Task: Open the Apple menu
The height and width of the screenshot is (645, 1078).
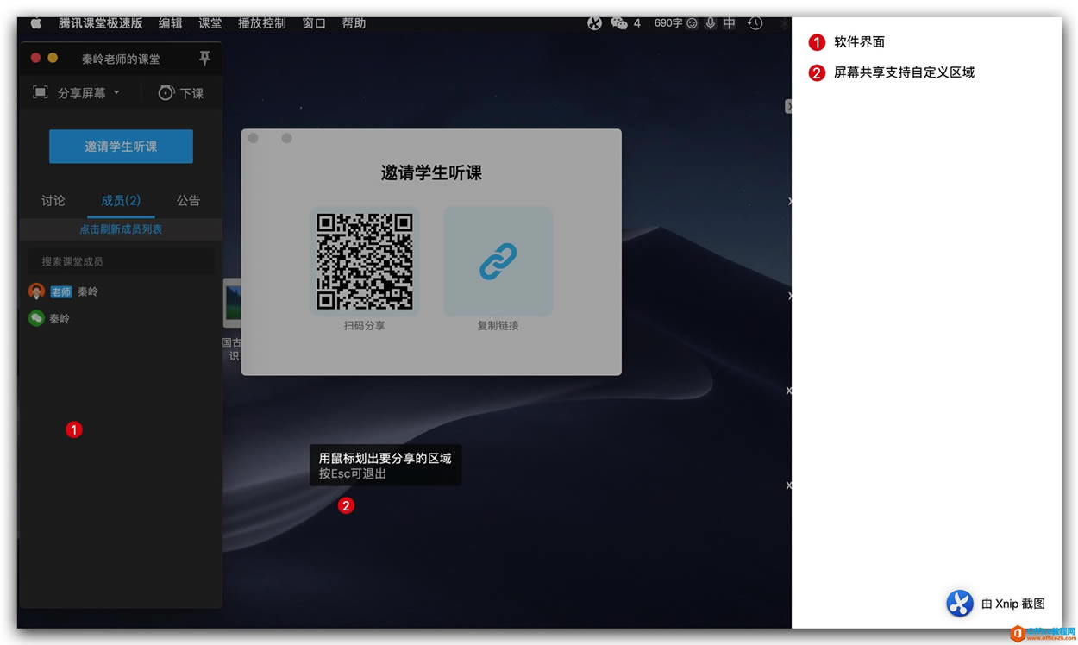Action: [x=36, y=23]
